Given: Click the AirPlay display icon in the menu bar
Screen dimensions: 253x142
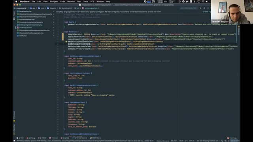Looking at the screenshot, I should pos(199,2).
